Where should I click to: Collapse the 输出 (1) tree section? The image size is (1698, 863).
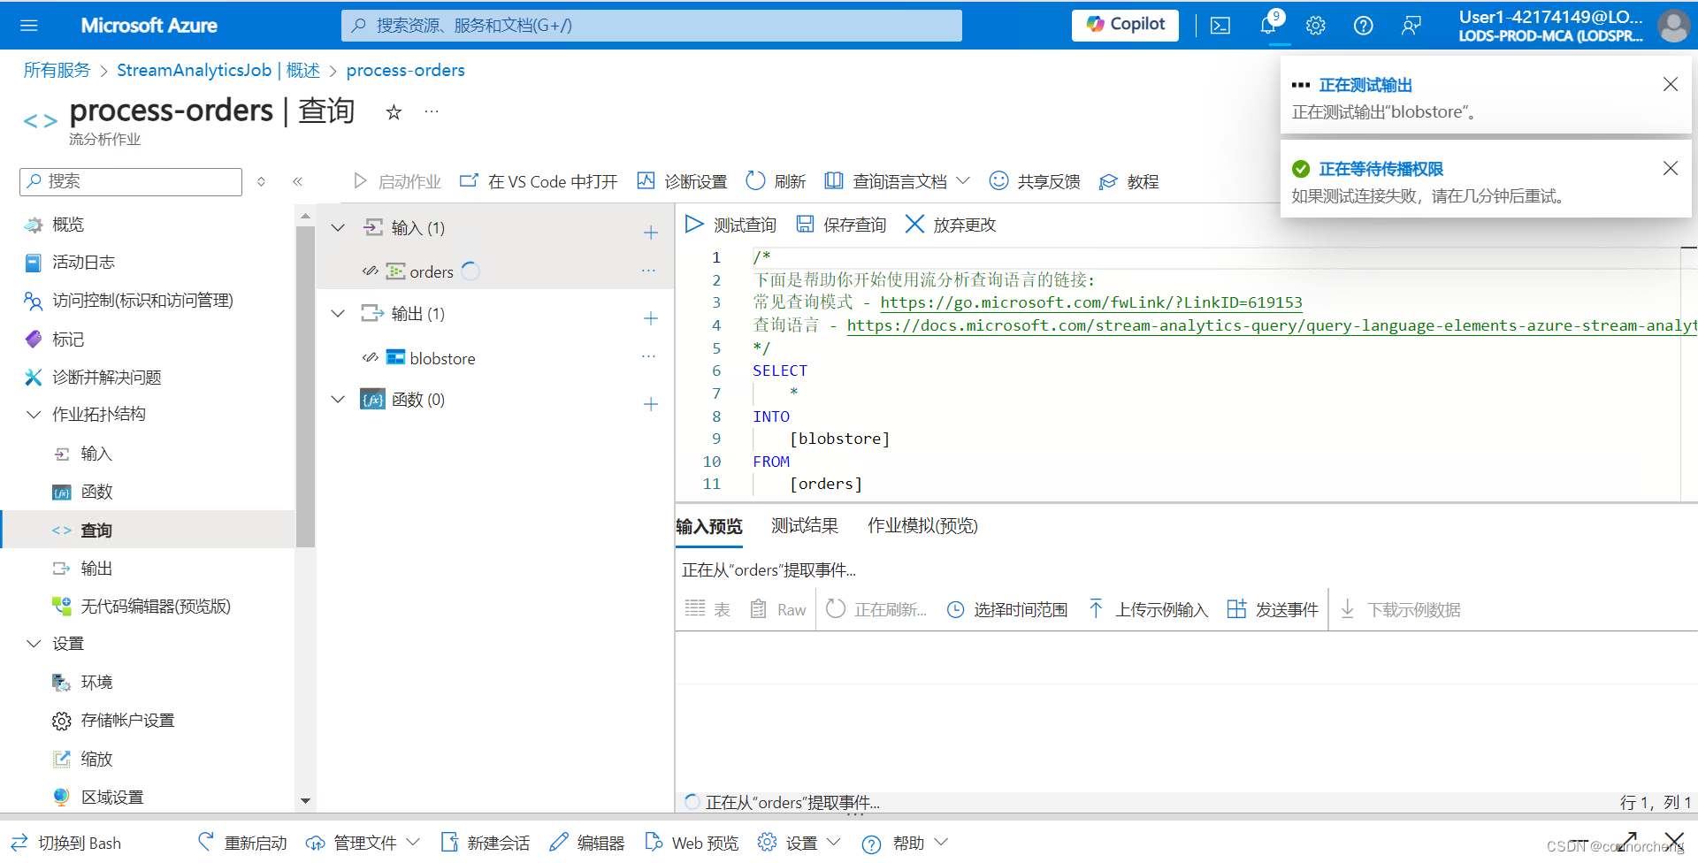[338, 313]
